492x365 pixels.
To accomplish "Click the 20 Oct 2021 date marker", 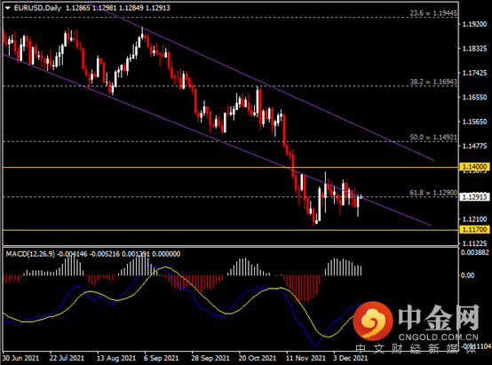I will [257, 358].
